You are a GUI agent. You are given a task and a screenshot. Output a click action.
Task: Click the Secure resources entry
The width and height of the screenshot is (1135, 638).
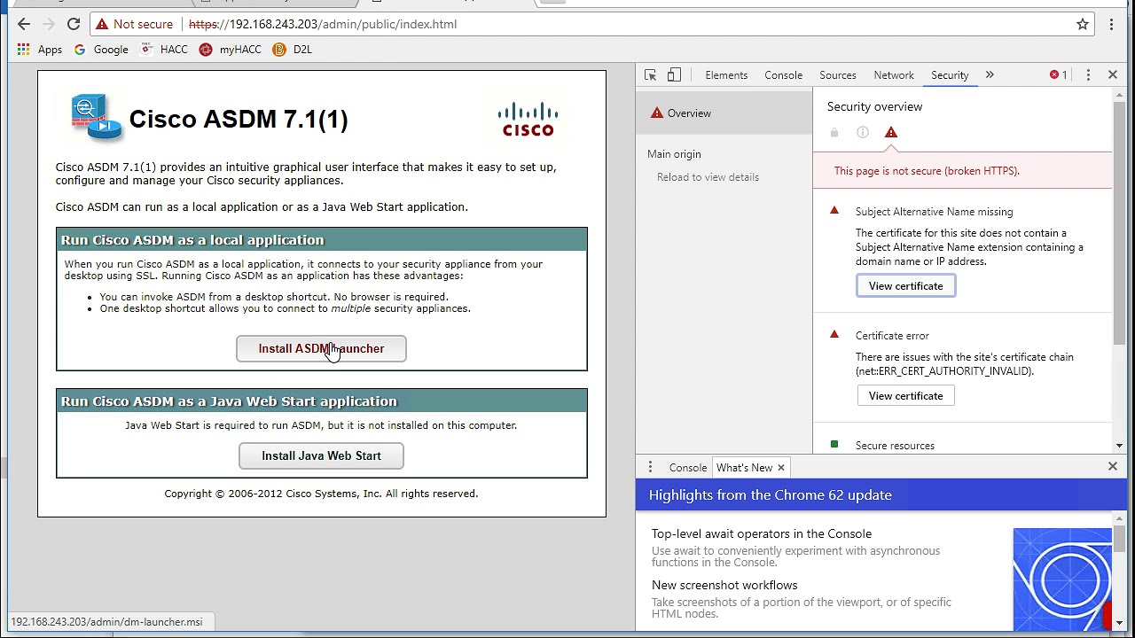895,446
